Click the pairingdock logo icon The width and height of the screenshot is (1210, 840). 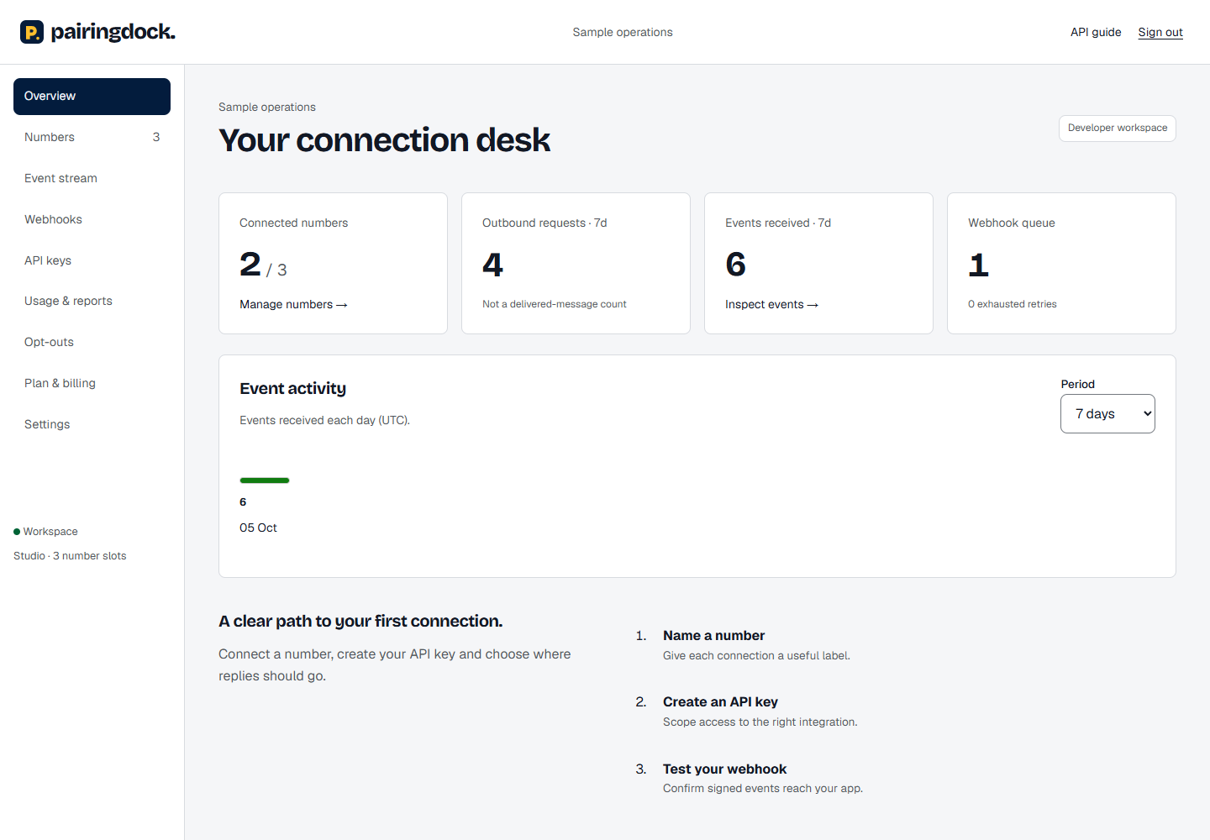point(32,32)
